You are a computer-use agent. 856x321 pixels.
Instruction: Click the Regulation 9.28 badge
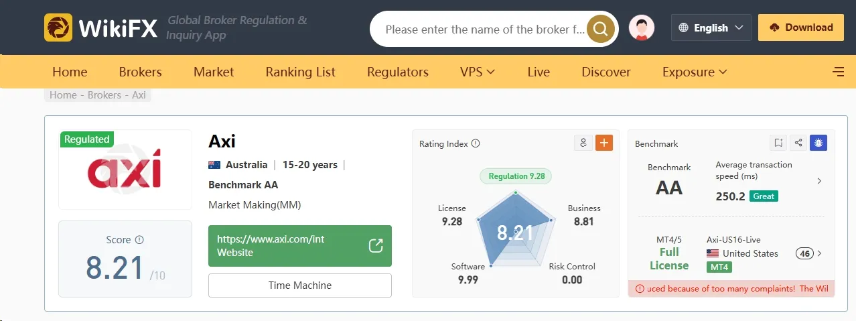point(516,176)
